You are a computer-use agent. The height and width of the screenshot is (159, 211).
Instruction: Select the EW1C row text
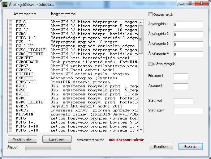(x=21, y=86)
